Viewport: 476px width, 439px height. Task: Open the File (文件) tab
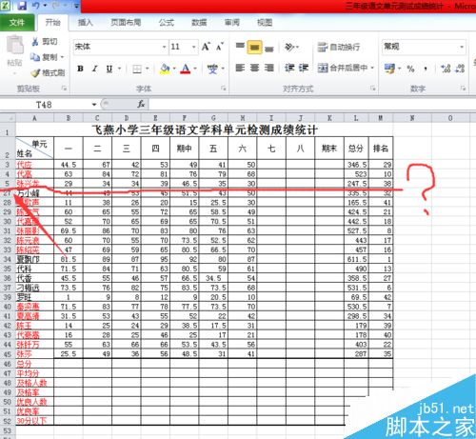click(17, 22)
